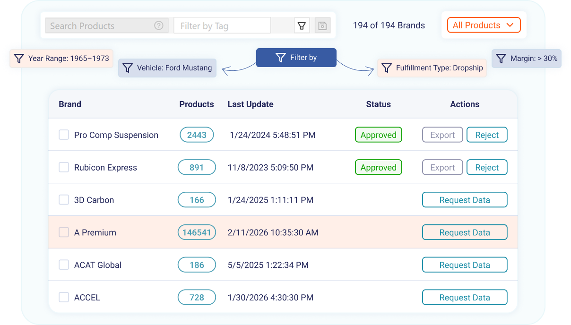This screenshot has height=325, width=571.
Task: Reject the Rubicon Express brand
Action: pyautogui.click(x=486, y=167)
